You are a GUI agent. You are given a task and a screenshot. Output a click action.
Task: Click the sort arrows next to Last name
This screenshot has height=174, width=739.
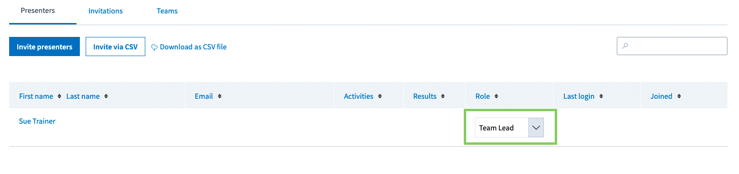106,96
